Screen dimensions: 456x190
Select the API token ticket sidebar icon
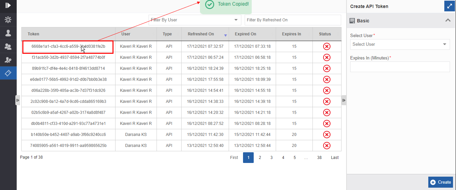pos(8,73)
